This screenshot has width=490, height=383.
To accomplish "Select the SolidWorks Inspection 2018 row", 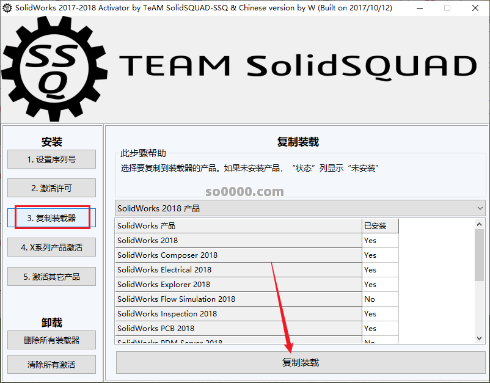I will pos(257,313).
